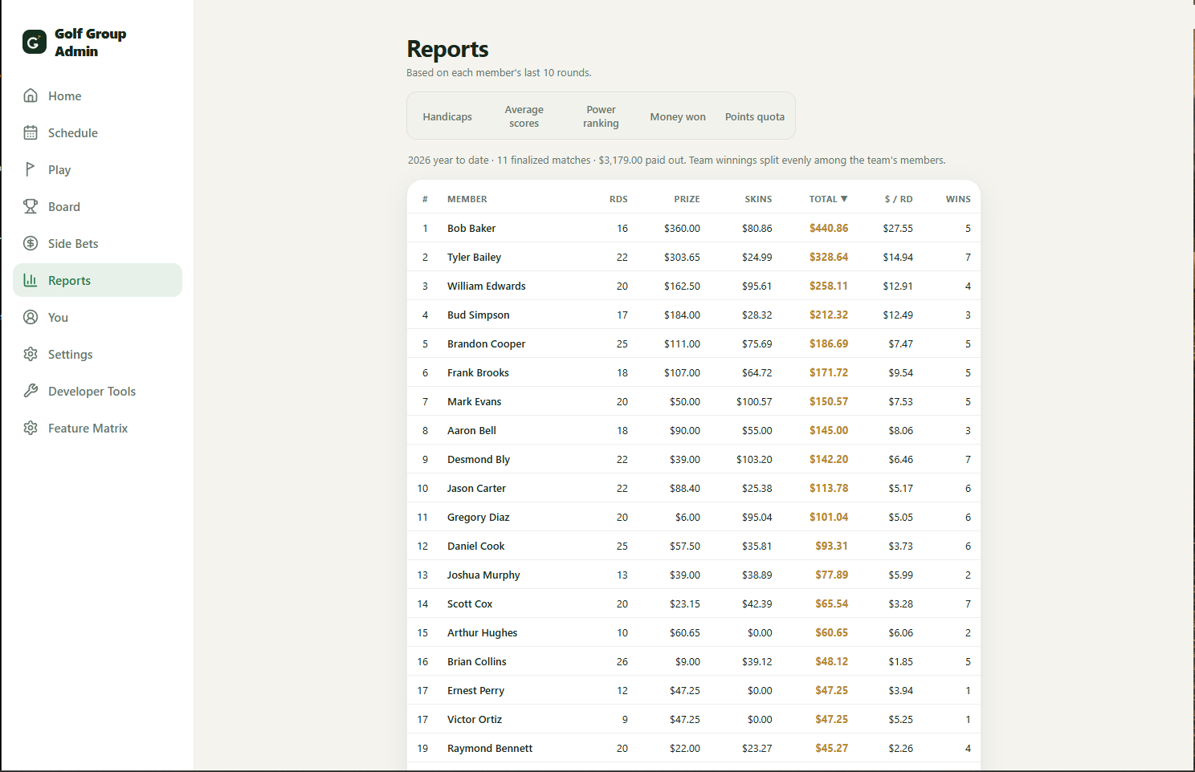Sort table by RDS header
This screenshot has width=1195, height=772.
618,199
